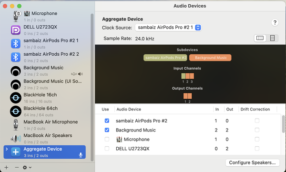This screenshot has height=172, width=286.
Task: Click the green input channel 1 block
Action: pos(184,76)
